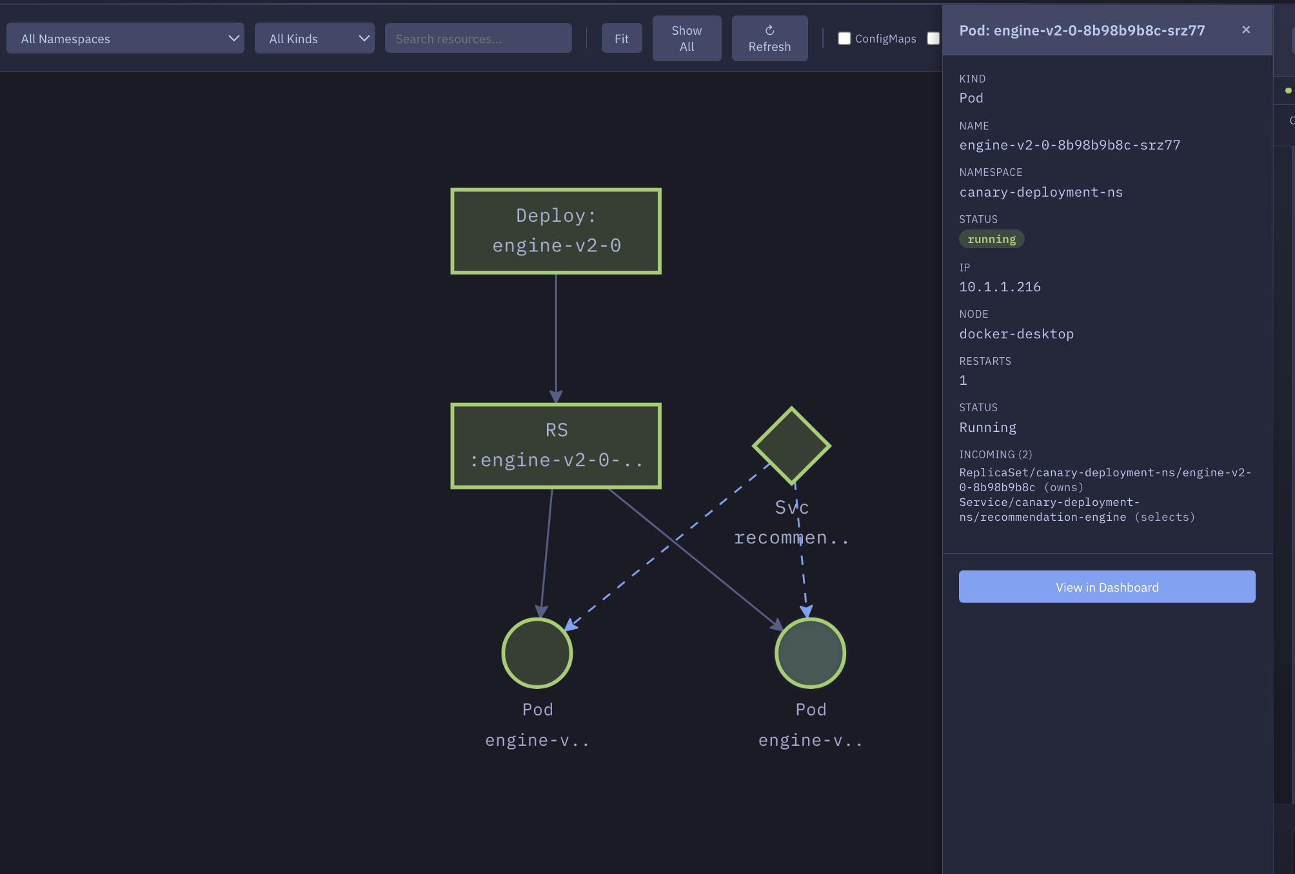
Task: Select the right engine-v2 Pod circle
Action: point(811,652)
